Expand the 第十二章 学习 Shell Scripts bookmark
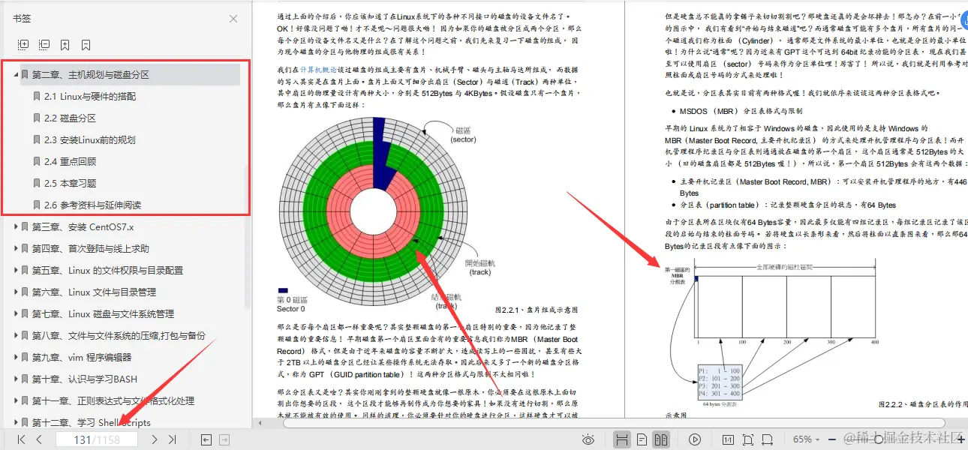The image size is (968, 450). (17, 422)
